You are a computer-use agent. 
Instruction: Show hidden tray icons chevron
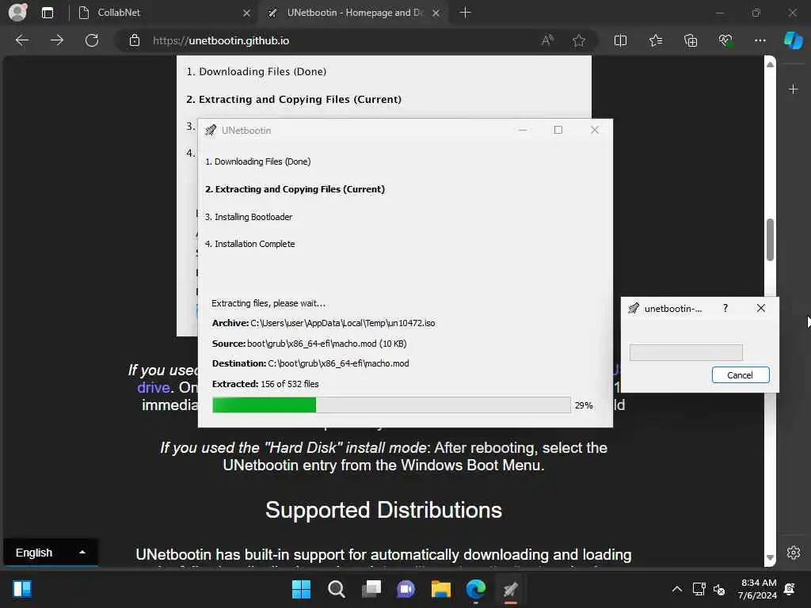676,589
